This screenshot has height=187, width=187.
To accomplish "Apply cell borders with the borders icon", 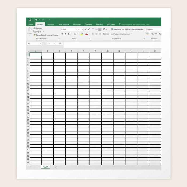I will [75, 34].
